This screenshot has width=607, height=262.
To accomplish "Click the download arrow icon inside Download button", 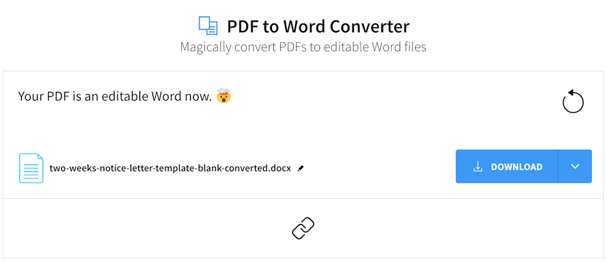I will click(478, 167).
